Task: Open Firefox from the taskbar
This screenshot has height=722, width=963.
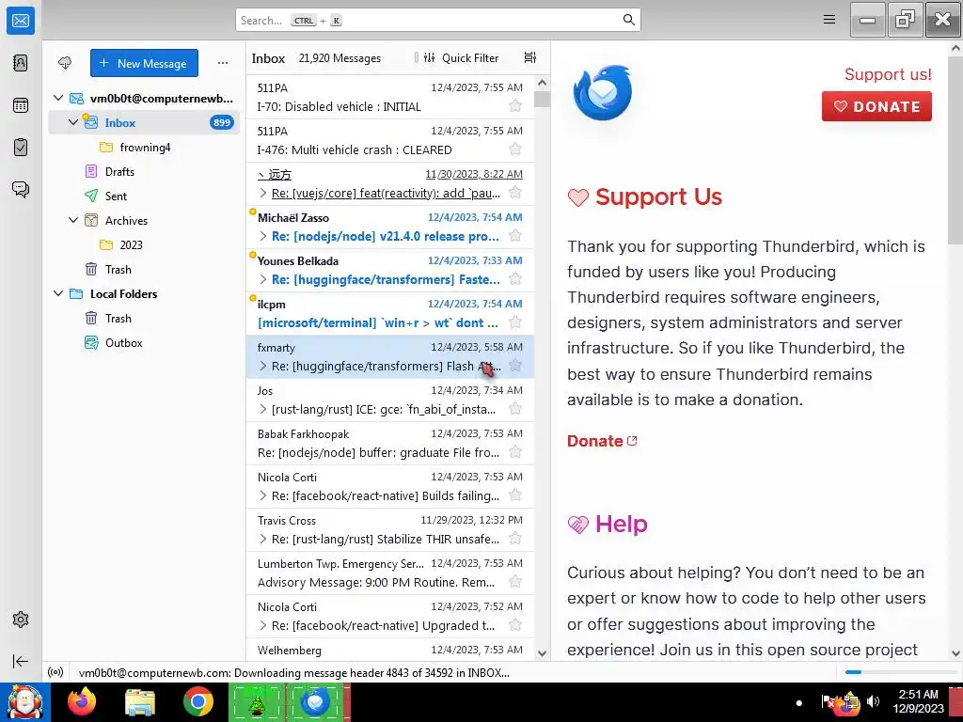Action: (x=82, y=702)
